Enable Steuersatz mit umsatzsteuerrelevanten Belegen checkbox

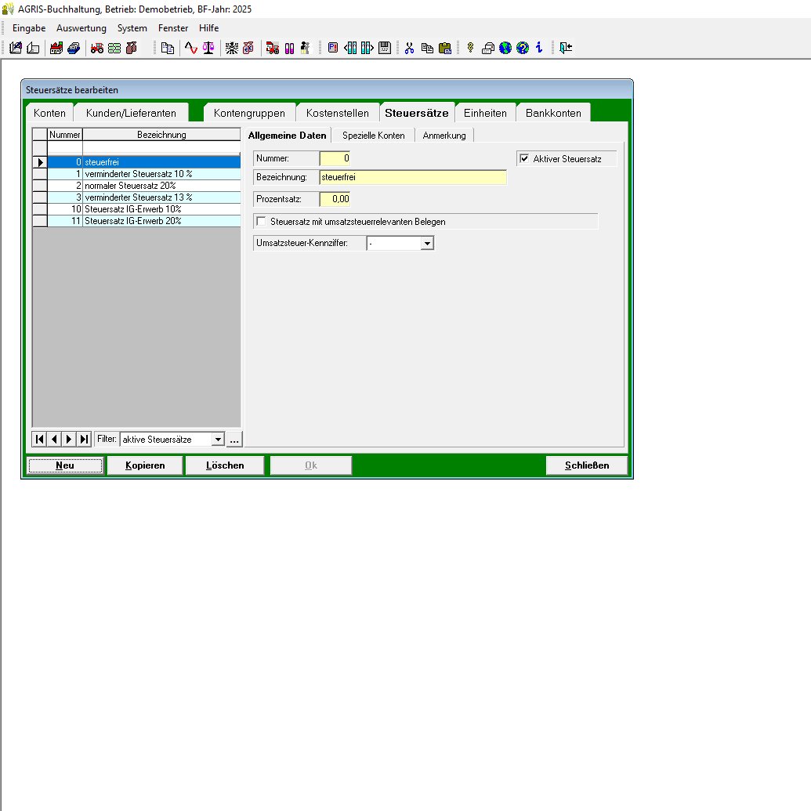click(x=262, y=222)
